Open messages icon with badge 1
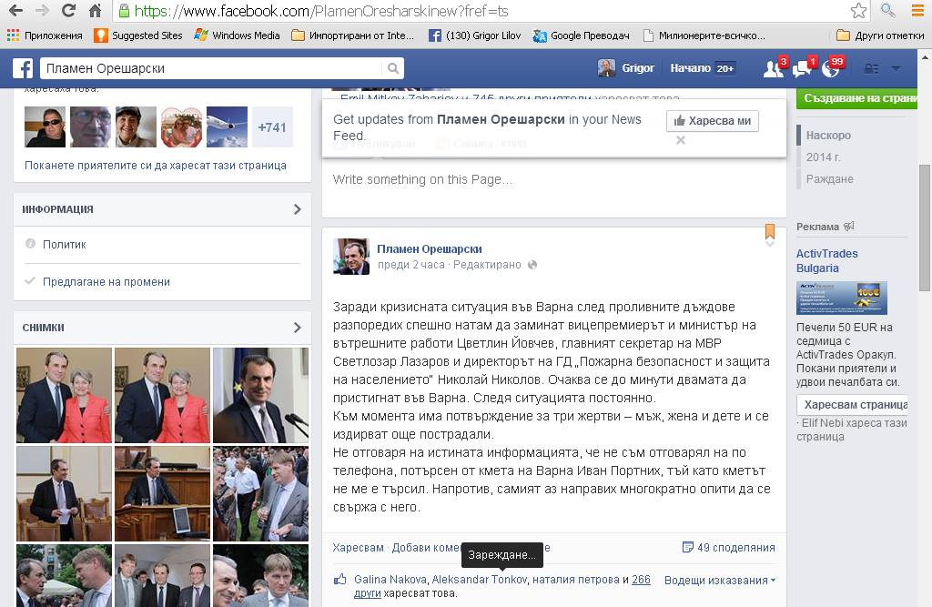 pyautogui.click(x=803, y=68)
